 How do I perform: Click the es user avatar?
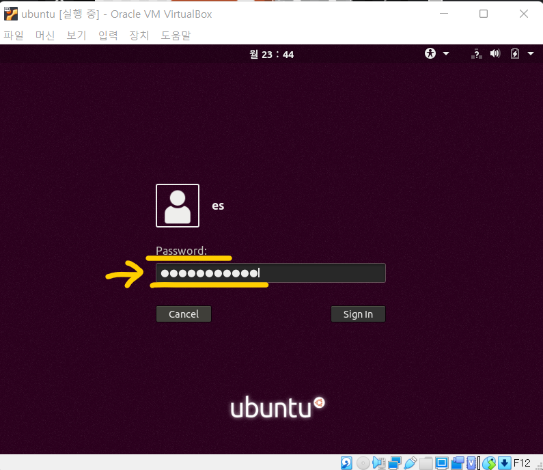tap(178, 206)
